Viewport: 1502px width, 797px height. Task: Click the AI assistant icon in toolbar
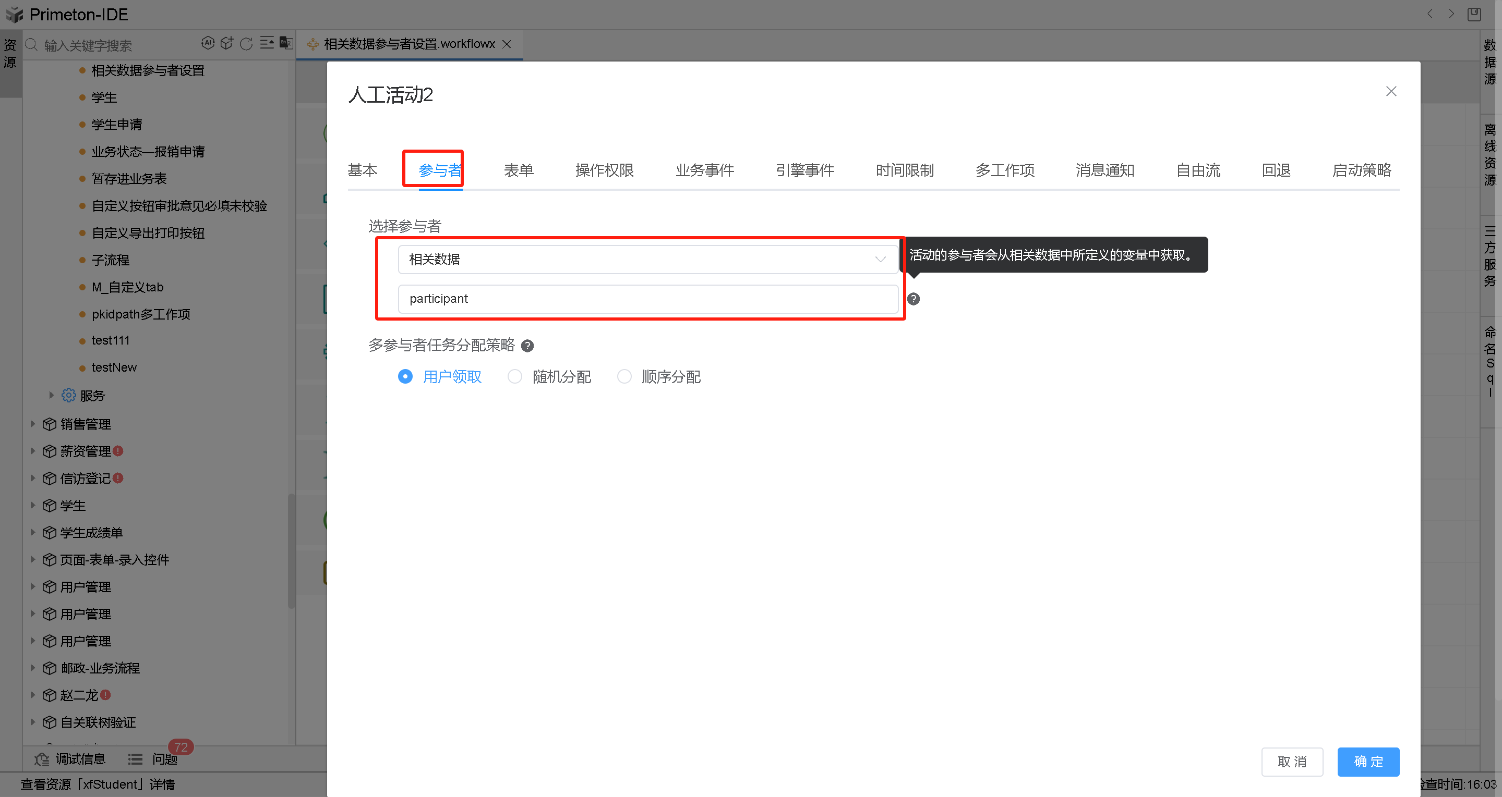click(208, 43)
